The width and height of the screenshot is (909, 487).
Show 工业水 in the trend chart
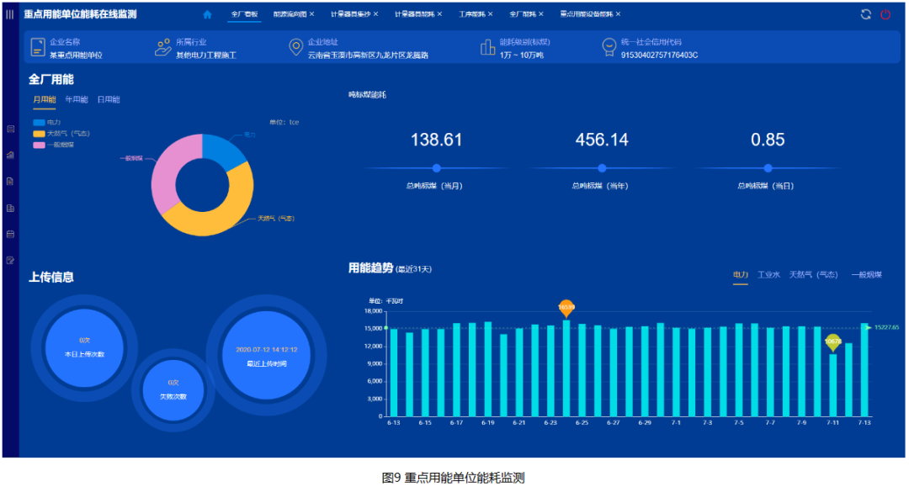click(768, 275)
